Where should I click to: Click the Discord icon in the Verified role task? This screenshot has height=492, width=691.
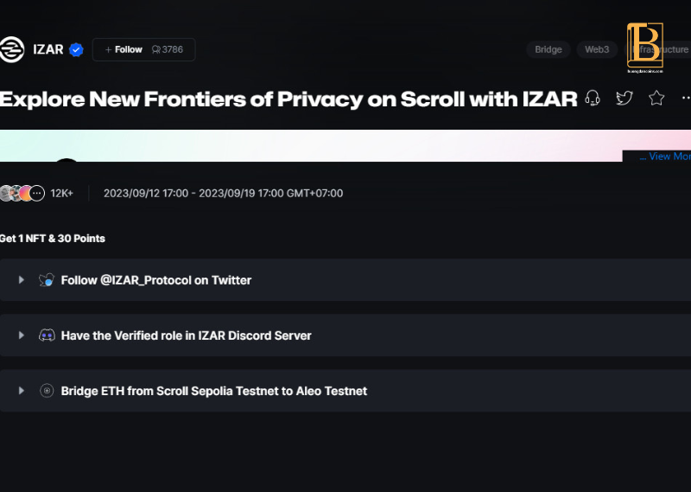tap(47, 335)
